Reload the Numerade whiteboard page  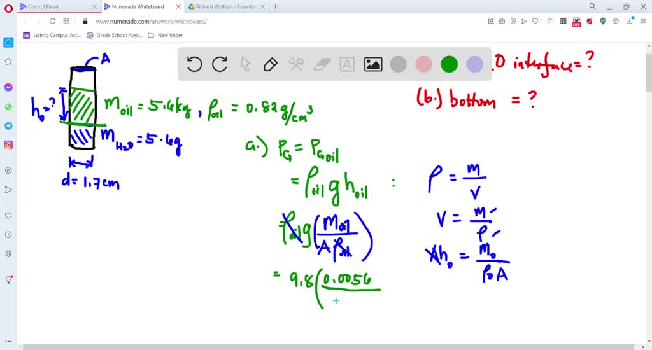click(x=52, y=21)
